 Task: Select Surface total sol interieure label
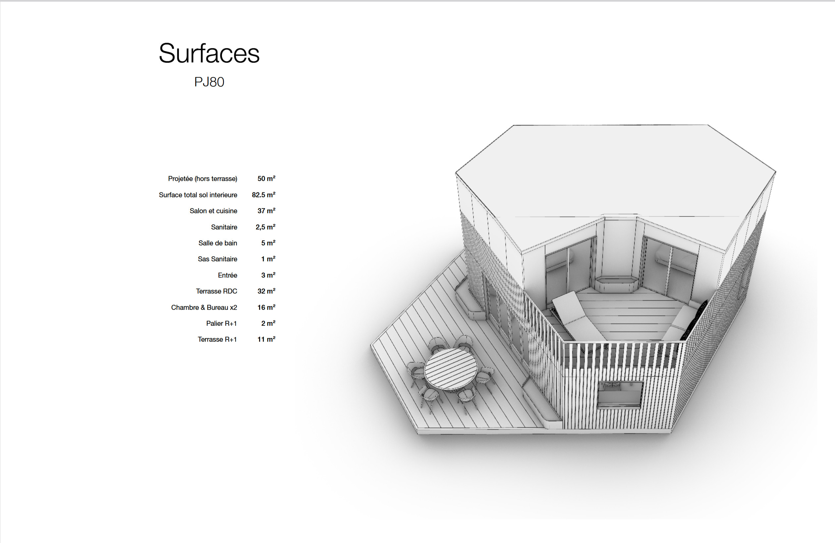click(x=198, y=195)
